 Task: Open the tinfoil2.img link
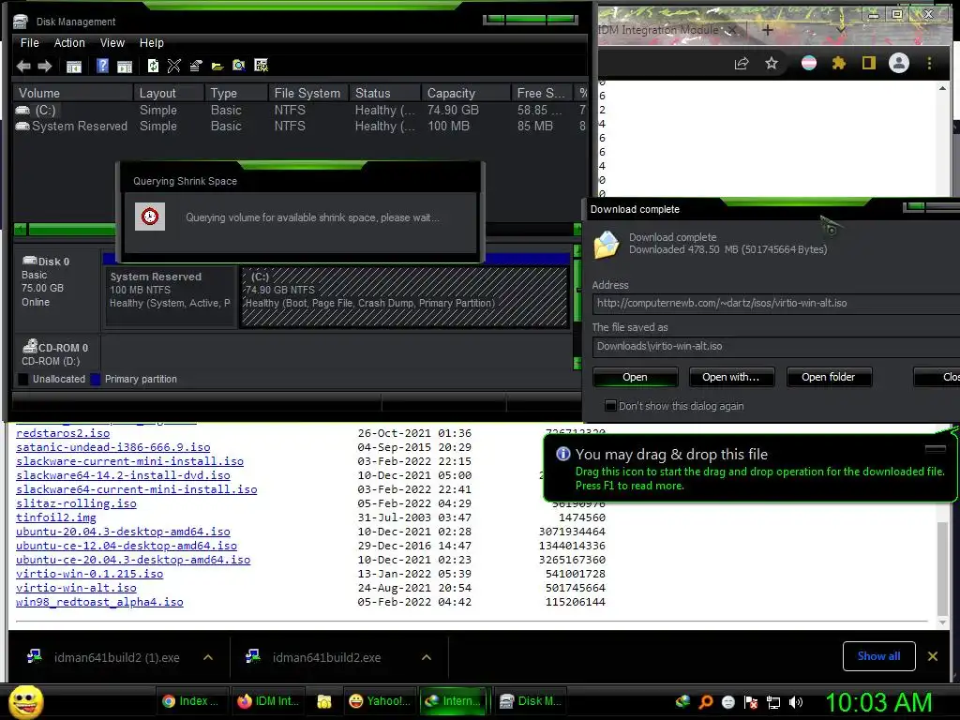tap(56, 517)
